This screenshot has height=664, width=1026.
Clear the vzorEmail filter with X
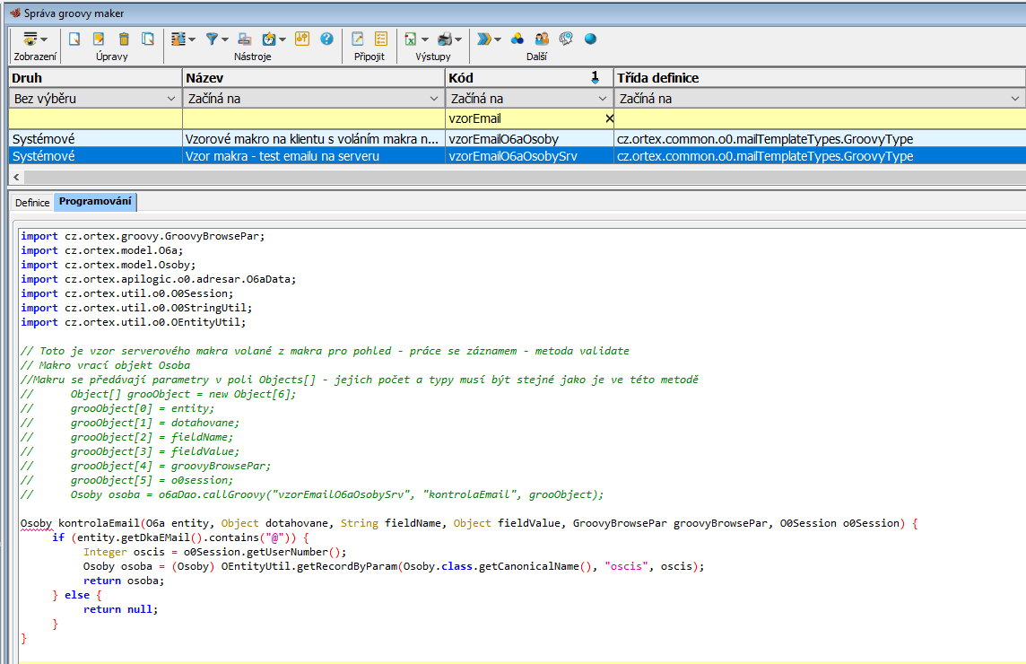[x=609, y=118]
